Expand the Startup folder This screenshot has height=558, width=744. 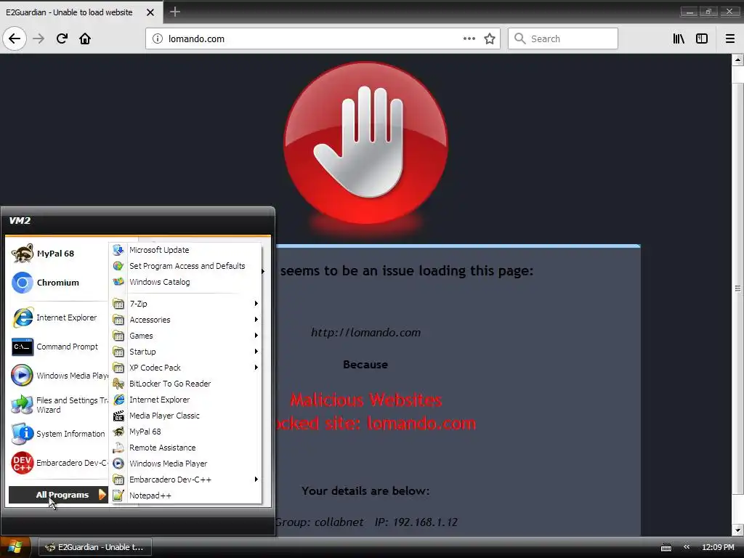point(186,352)
